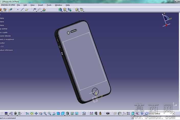The image size is (180, 120).
Task: Expand the Shading mode flyout arrow
Action: coord(69,115)
